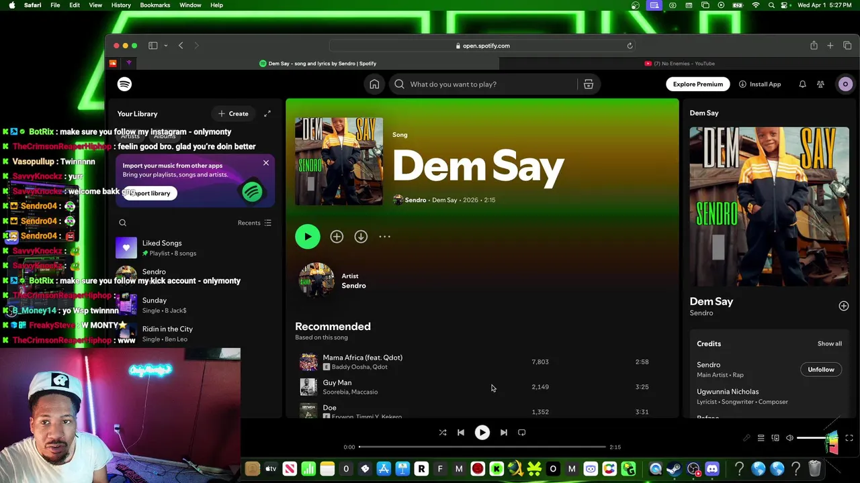Unfollow Sendro in Credits
Viewport: 860px width, 483px height.
820,370
